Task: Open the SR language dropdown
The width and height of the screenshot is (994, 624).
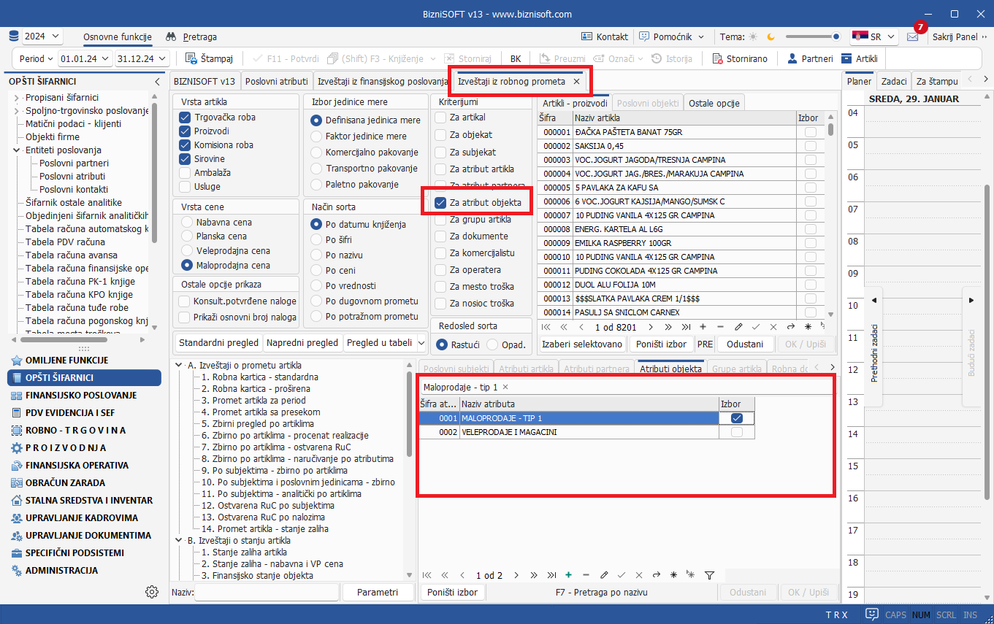Action: 874,36
